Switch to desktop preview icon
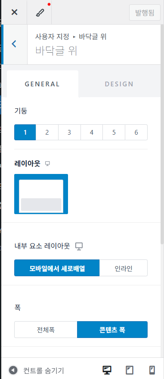Image resolution: width=164 pixels, height=379 pixels. click(107, 370)
